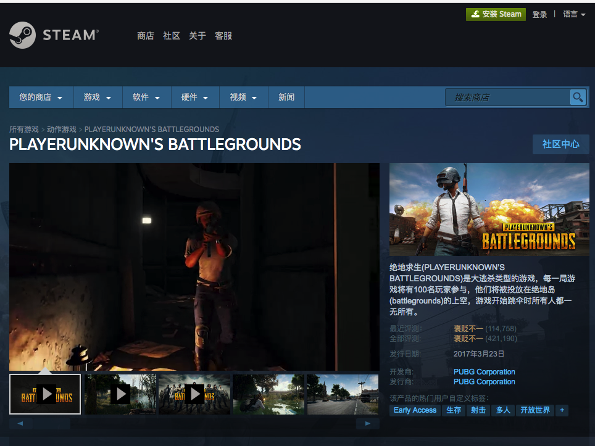Click the Battlegrounds header capsule image
Image resolution: width=595 pixels, height=446 pixels.
click(489, 209)
